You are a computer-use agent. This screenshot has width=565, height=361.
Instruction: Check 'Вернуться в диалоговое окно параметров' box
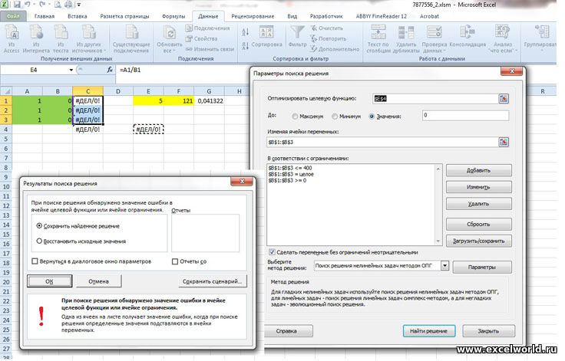click(35, 261)
